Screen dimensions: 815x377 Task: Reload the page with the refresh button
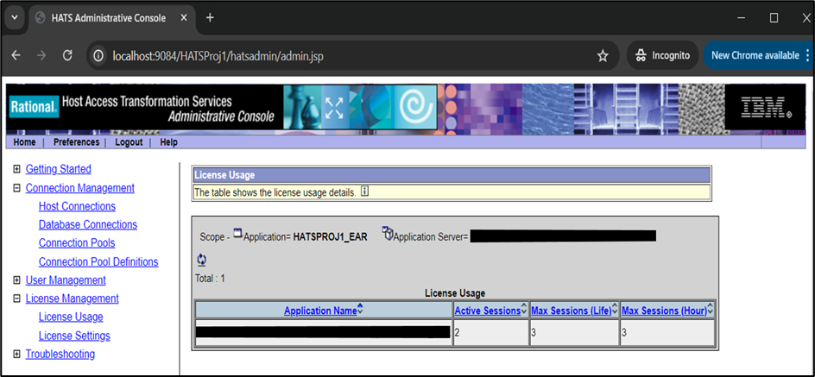[x=67, y=55]
